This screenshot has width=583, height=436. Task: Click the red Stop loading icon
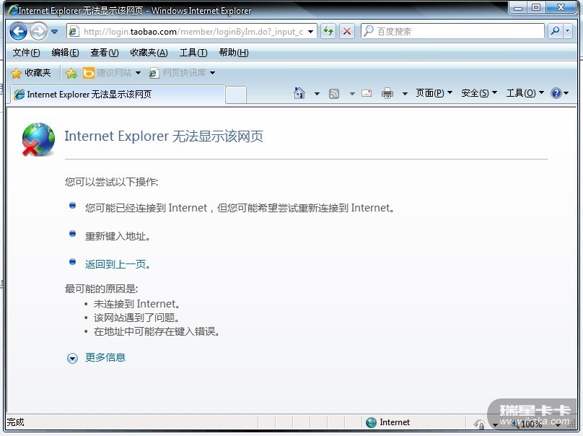(347, 31)
